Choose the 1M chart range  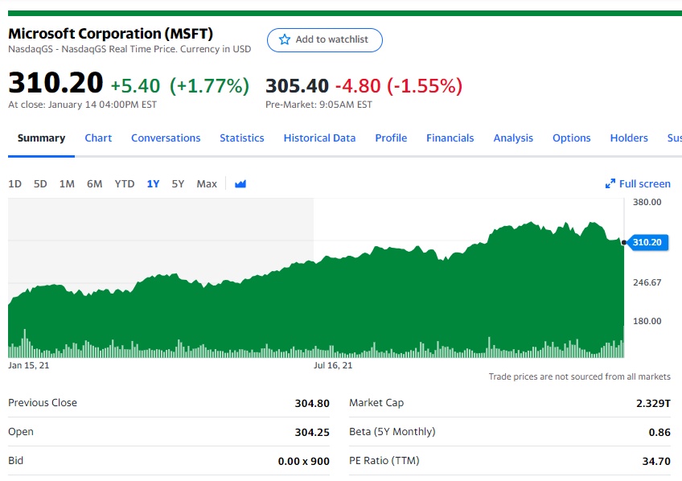tap(67, 184)
